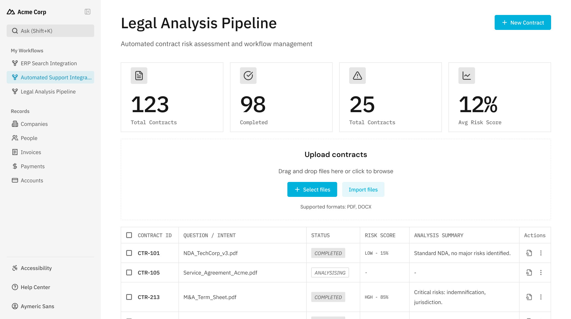Select the CTR-213 row checkbox
This screenshot has width=571, height=319.
[x=129, y=297]
